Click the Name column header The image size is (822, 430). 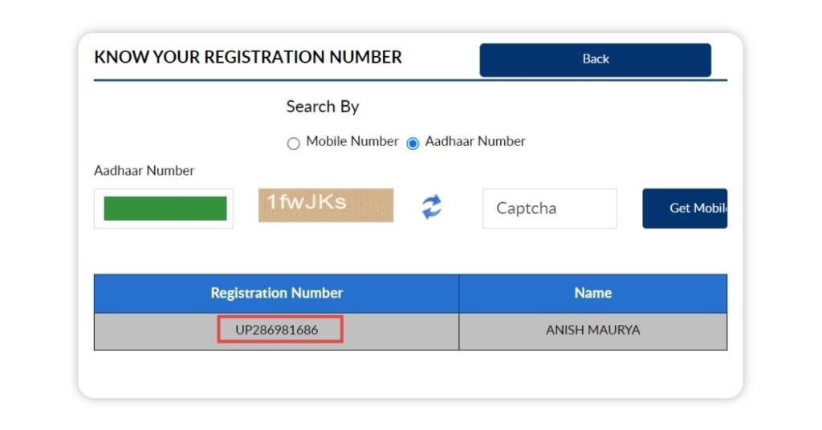(592, 294)
